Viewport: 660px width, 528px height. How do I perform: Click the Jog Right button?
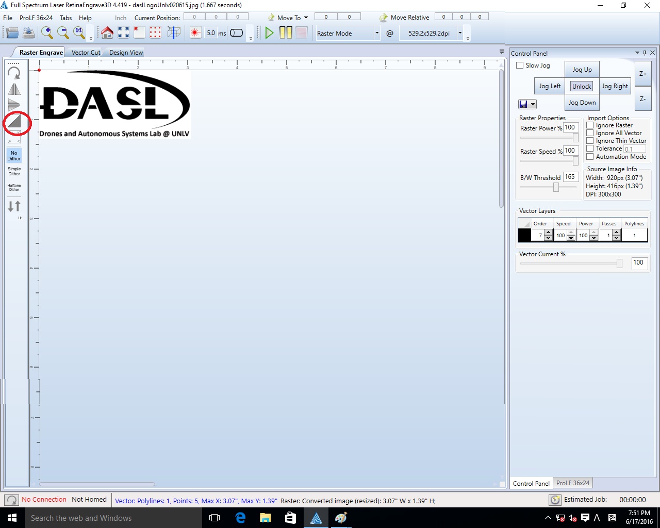click(x=615, y=86)
